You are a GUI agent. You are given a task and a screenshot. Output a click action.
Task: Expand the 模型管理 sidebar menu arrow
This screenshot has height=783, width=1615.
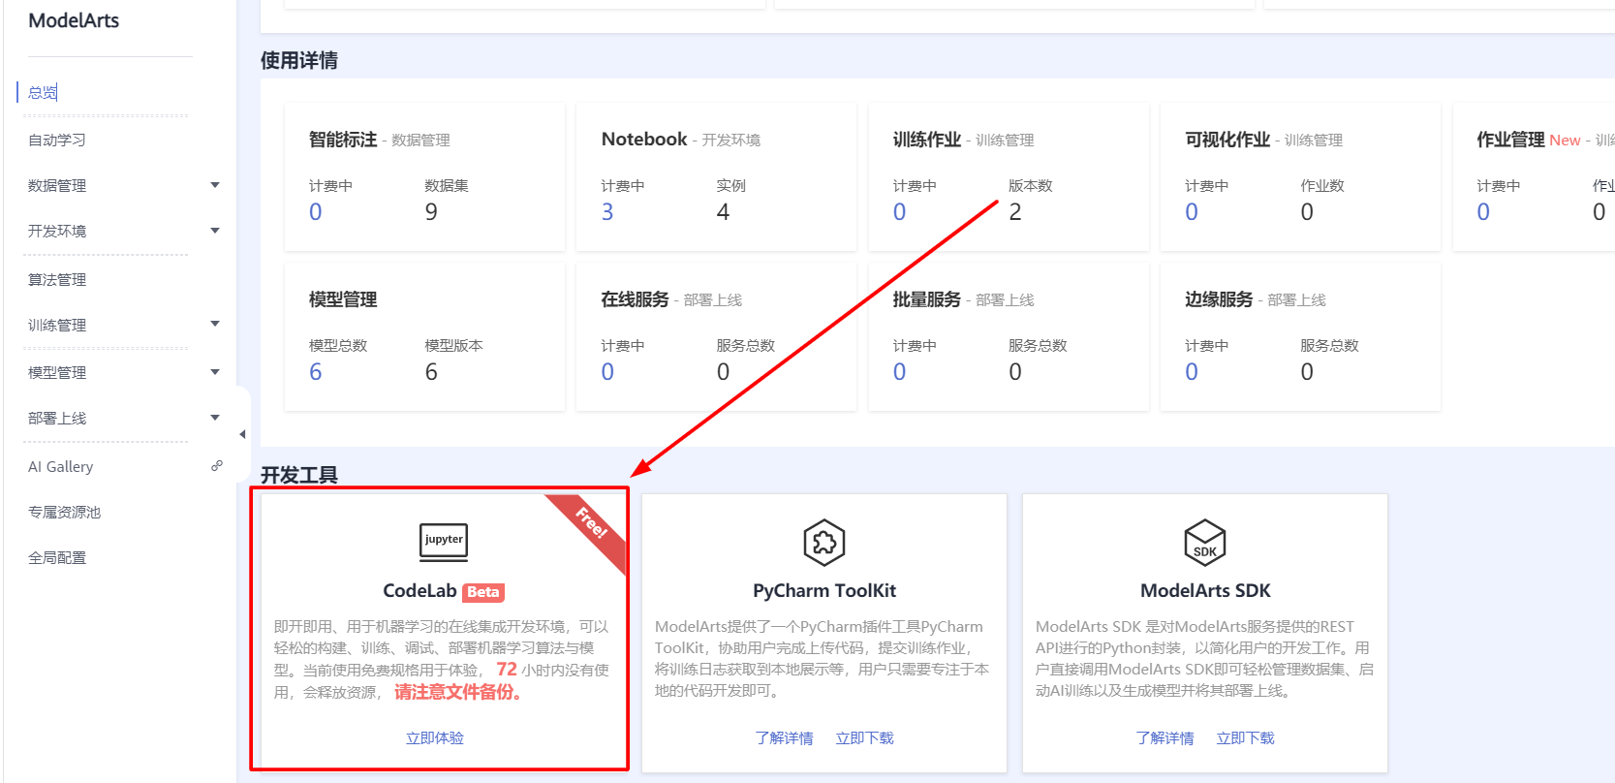(x=215, y=372)
